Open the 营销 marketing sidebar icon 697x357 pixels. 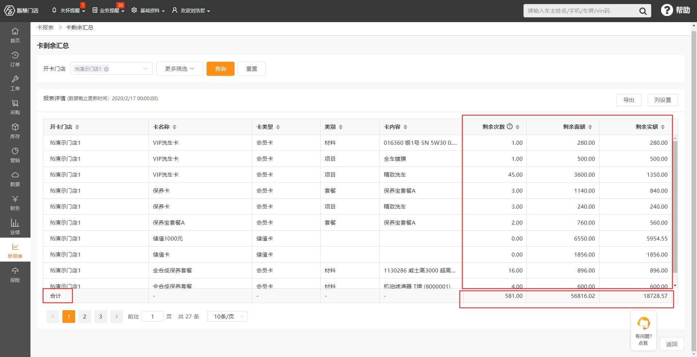15,155
